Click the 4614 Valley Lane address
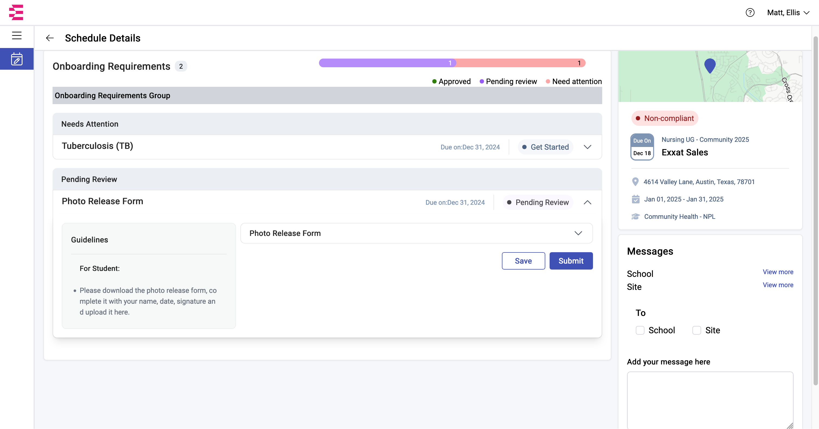Screen dimensions: 819x429 click(x=699, y=182)
